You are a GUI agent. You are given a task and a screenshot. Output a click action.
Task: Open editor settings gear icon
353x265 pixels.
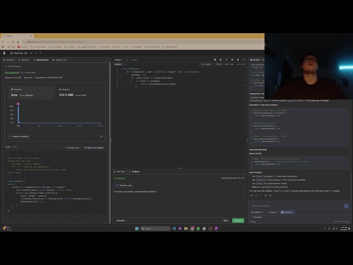(x=238, y=60)
